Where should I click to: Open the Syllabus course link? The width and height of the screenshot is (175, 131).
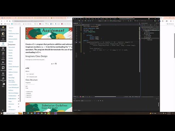click(x=11, y=36)
